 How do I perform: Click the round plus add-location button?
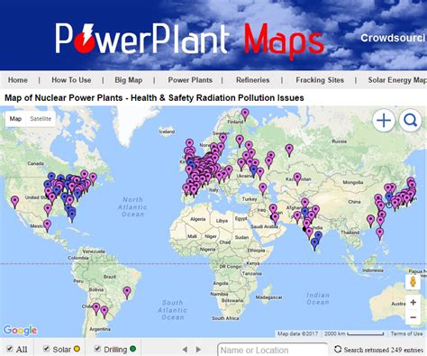click(384, 121)
